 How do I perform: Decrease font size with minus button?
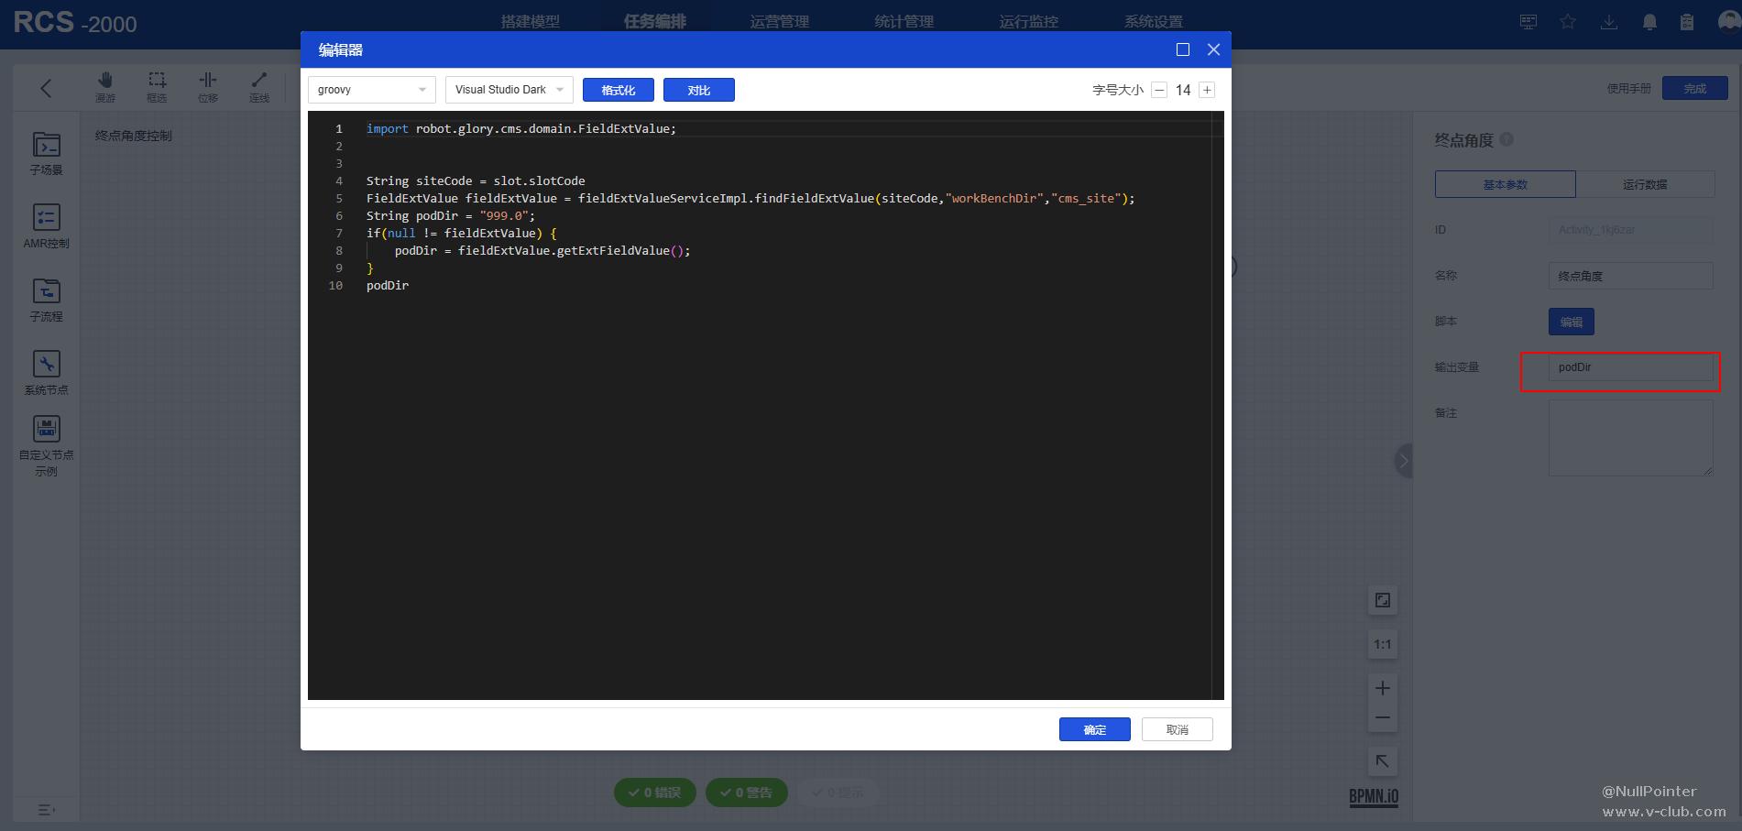(x=1159, y=90)
